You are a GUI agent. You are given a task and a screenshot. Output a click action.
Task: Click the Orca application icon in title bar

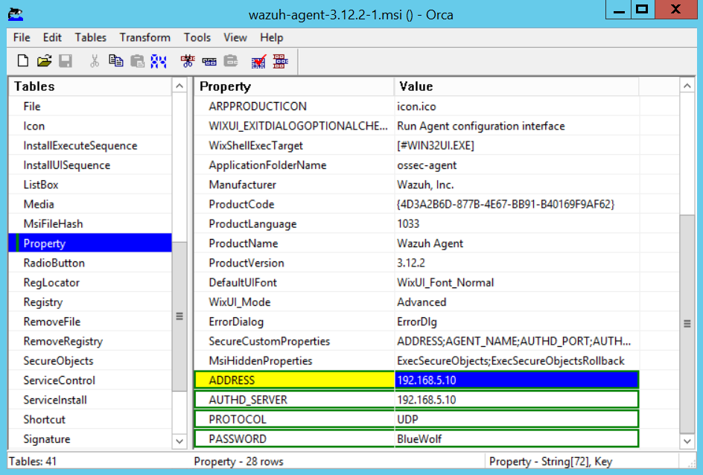pyautogui.click(x=16, y=14)
